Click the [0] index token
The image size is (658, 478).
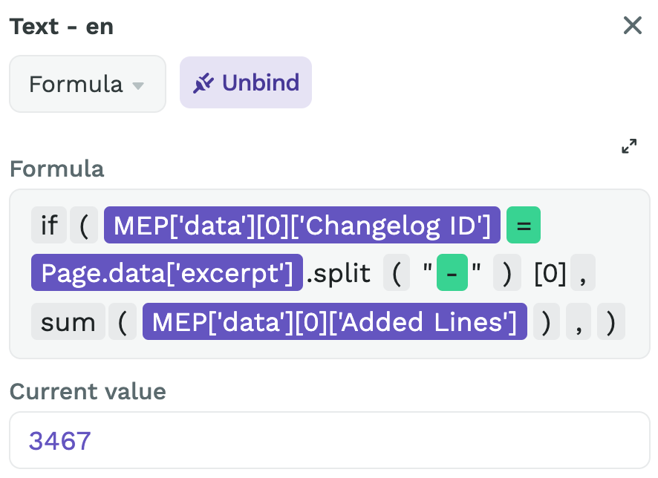(x=551, y=273)
